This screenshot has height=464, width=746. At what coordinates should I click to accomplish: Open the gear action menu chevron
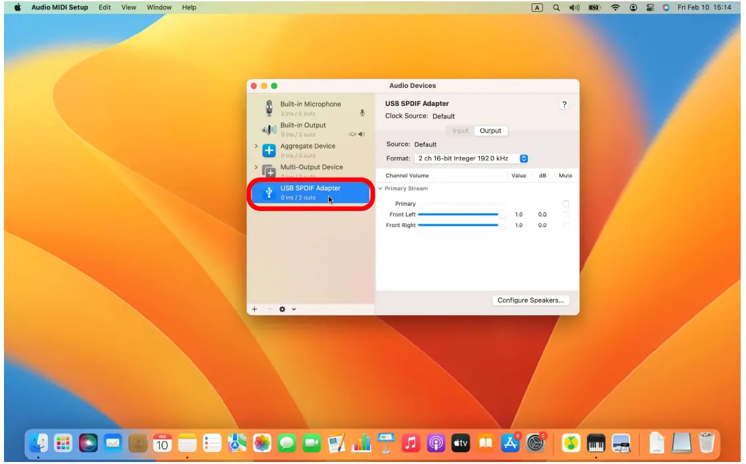tap(294, 310)
